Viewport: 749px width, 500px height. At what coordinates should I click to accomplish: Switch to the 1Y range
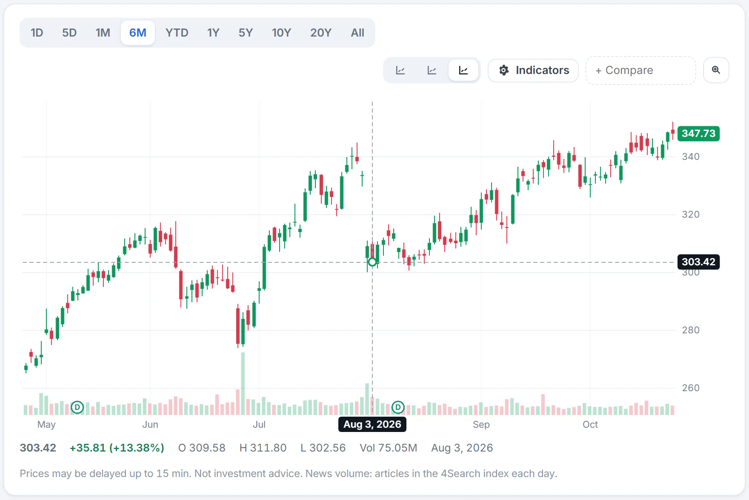click(x=213, y=33)
